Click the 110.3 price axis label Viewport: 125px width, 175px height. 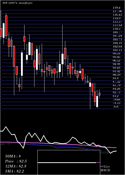point(116,29)
